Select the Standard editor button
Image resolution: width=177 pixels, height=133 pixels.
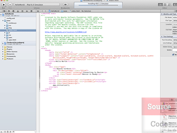pos(160,5)
